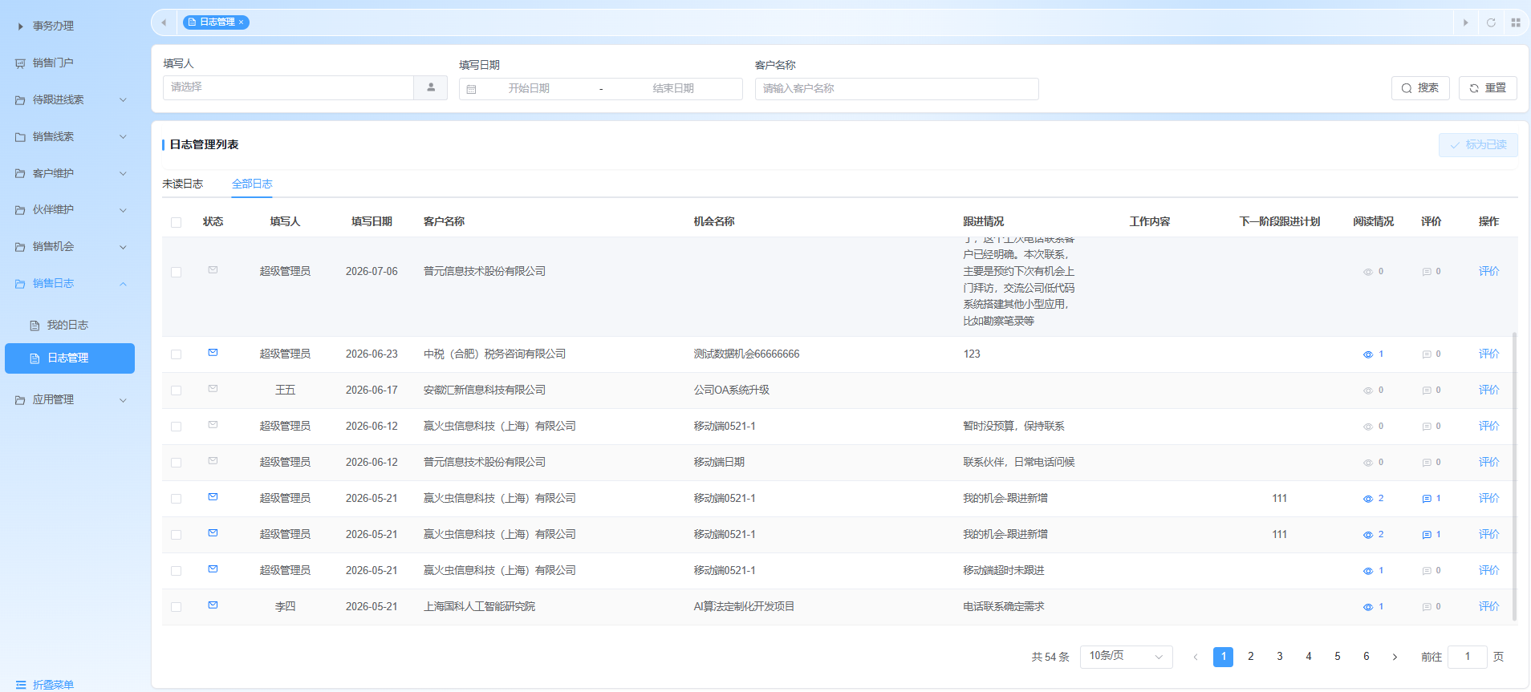
Task: Open the 10条/页 page size dropdown
Action: (1126, 657)
